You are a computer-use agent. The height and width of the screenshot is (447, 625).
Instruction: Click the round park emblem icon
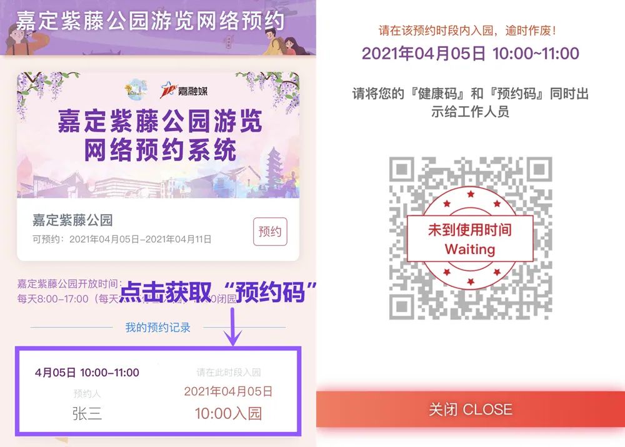[136, 89]
